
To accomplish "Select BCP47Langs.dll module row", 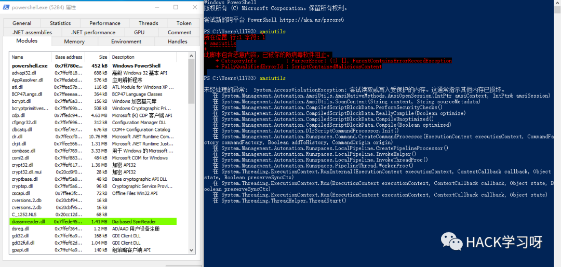I will tap(93, 94).
